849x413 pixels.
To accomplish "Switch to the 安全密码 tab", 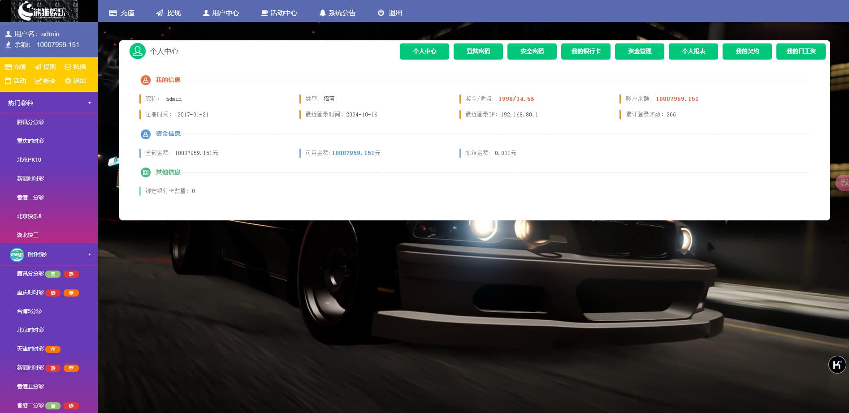I will tap(532, 52).
